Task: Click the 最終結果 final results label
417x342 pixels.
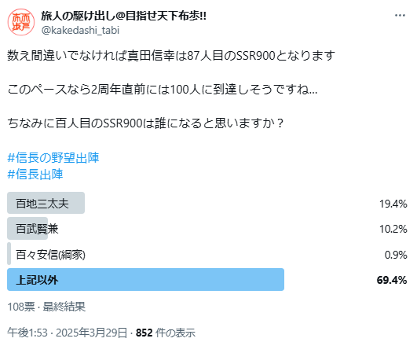Action: (64, 307)
